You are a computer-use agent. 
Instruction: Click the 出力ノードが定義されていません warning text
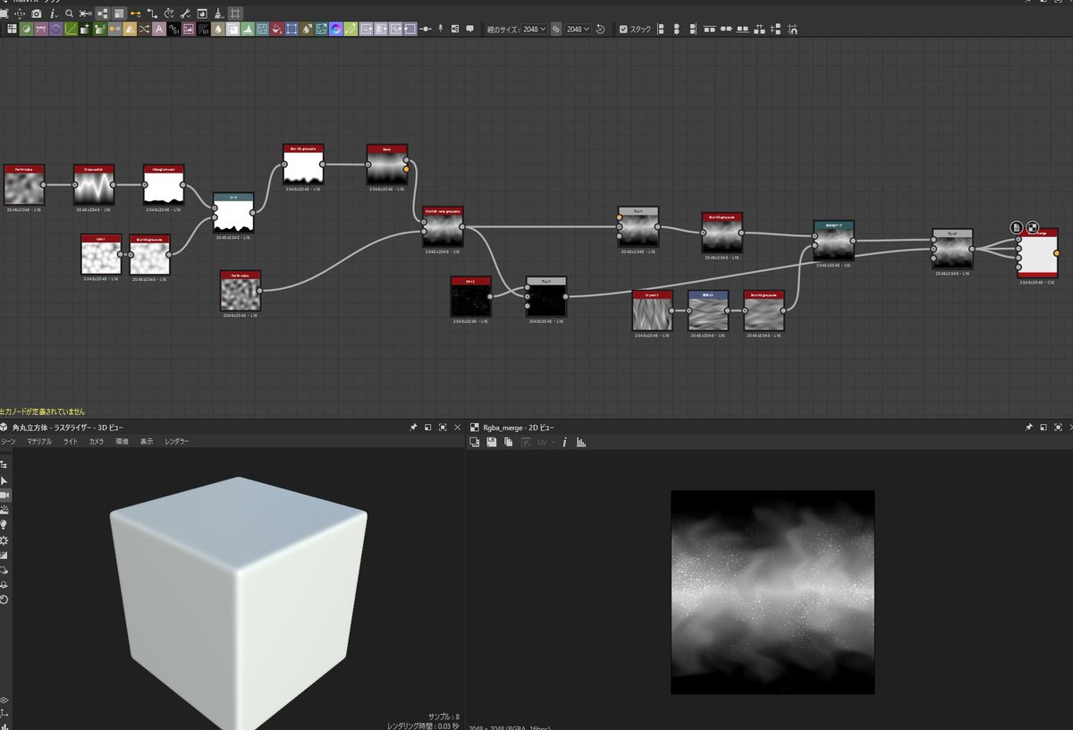[43, 412]
